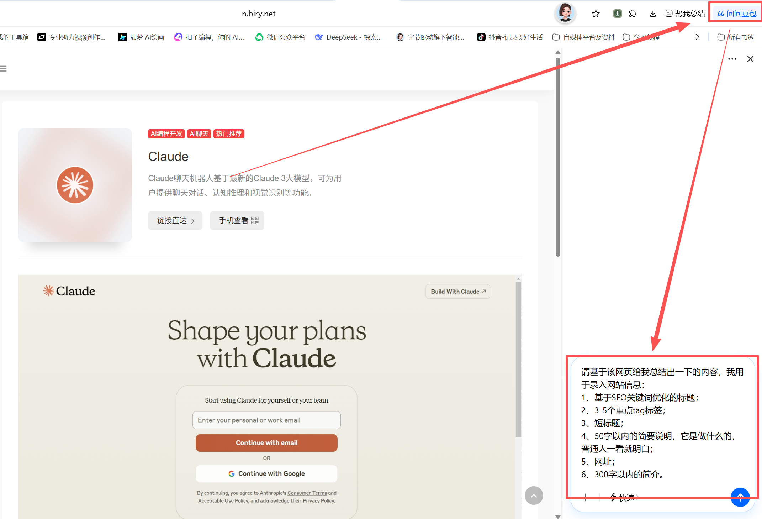
Task: Send the message with blue arrow button
Action: 740,497
